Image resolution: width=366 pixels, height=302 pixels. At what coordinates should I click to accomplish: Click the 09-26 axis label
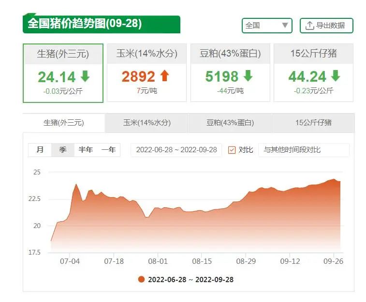pyautogui.click(x=333, y=261)
